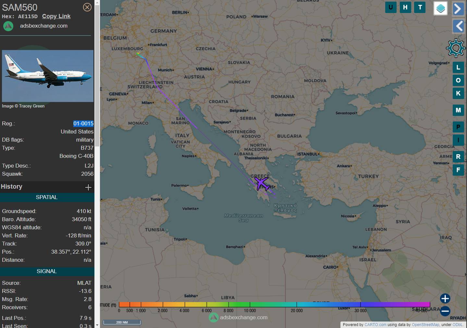Click the registration value 01-0015
This screenshot has width=467, height=328.
click(83, 123)
